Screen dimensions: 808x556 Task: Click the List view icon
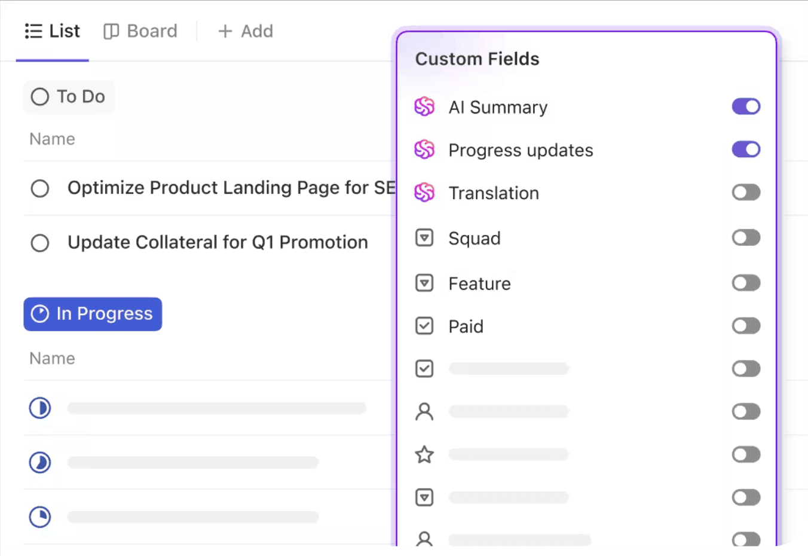(x=33, y=31)
